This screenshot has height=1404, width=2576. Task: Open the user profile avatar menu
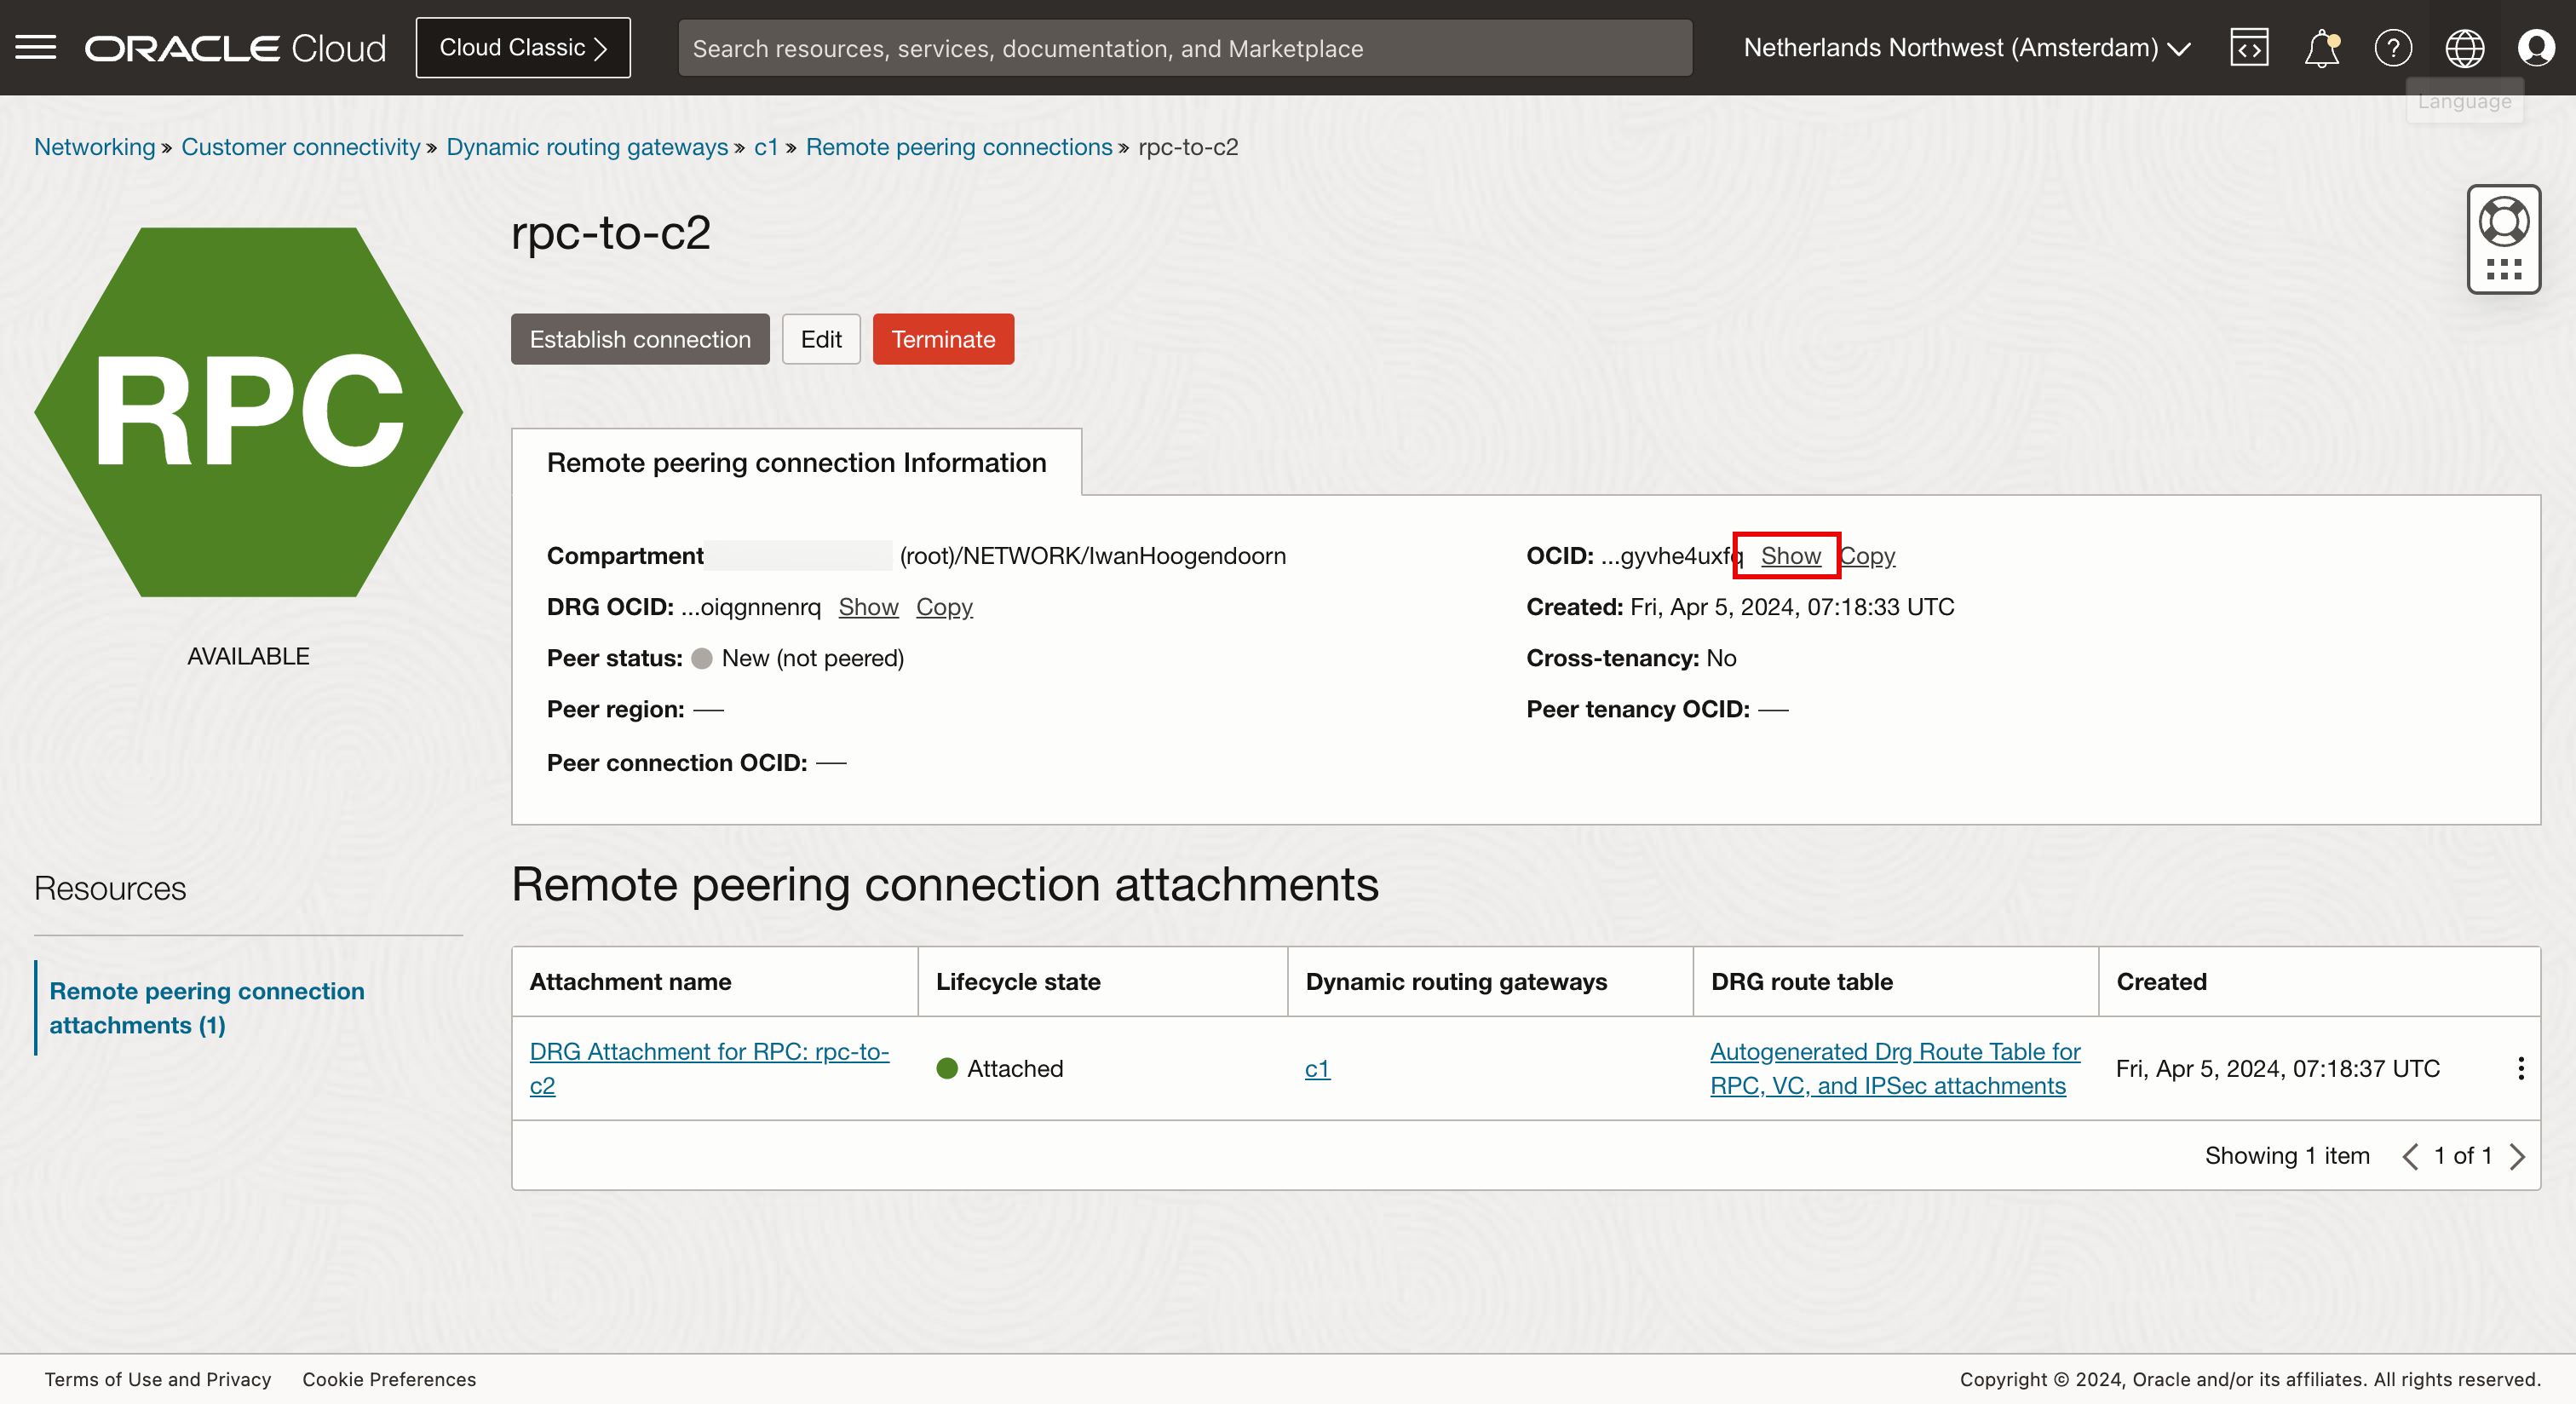[x=2535, y=47]
